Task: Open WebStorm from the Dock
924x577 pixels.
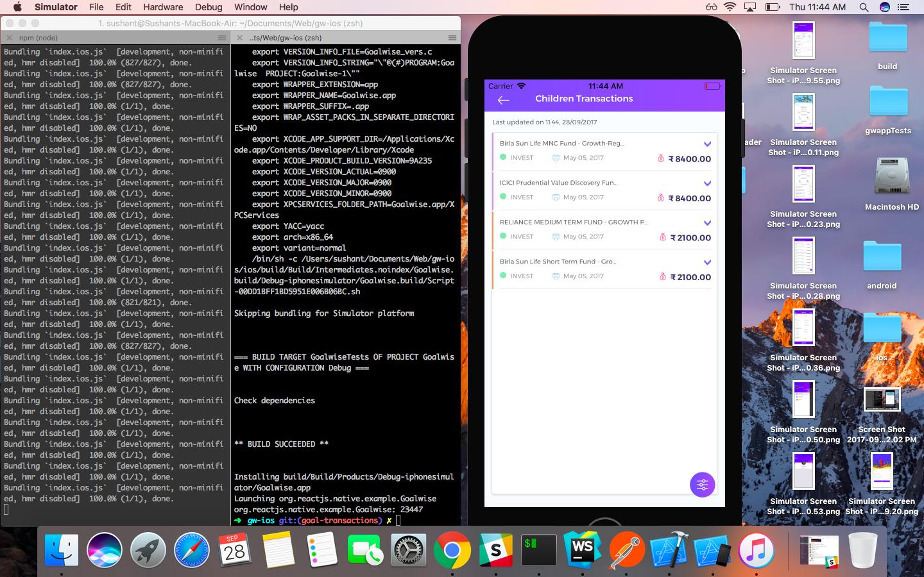Action: click(582, 550)
